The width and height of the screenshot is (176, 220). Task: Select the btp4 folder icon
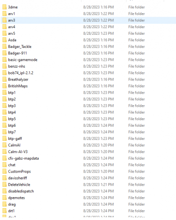(x=4, y=112)
